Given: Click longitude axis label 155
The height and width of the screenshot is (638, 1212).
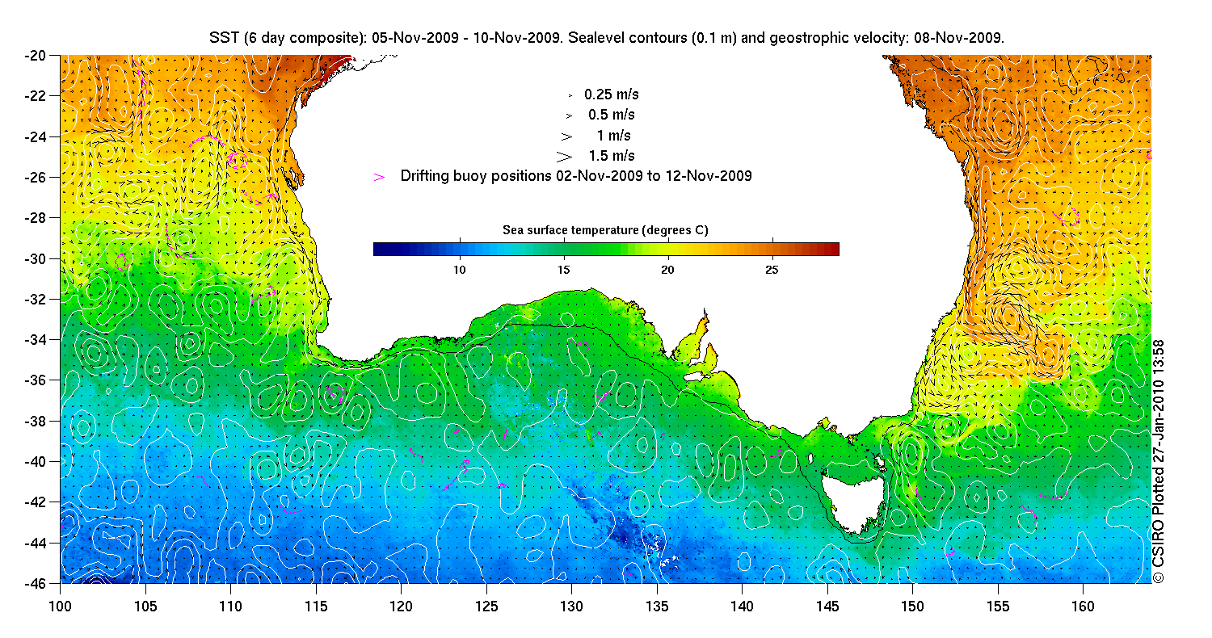Looking at the screenshot, I should [998, 606].
